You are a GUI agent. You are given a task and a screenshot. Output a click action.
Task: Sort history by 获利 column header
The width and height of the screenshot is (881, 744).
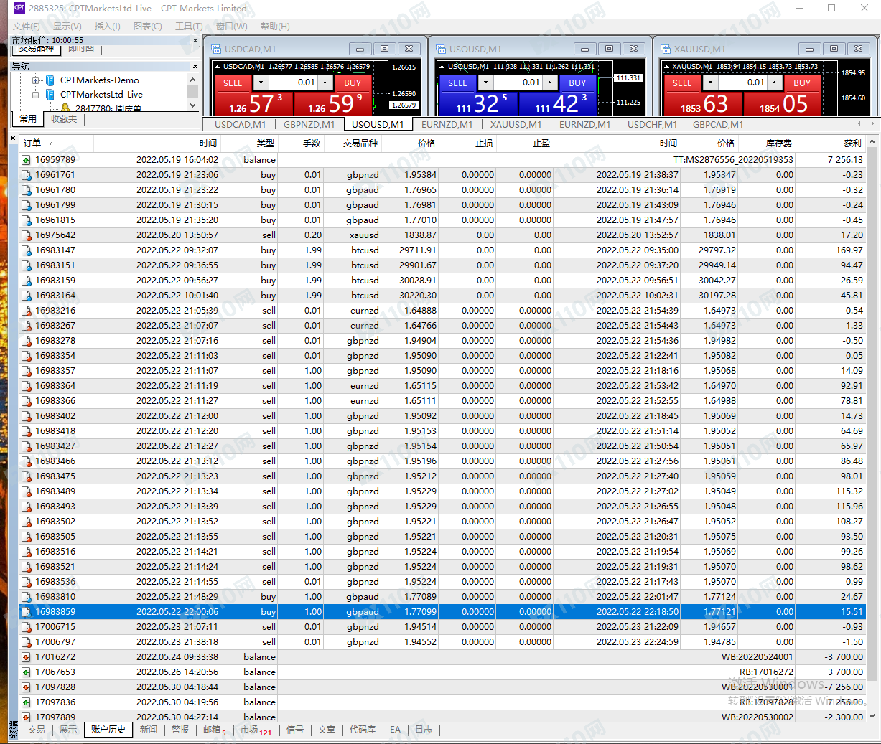852,143
